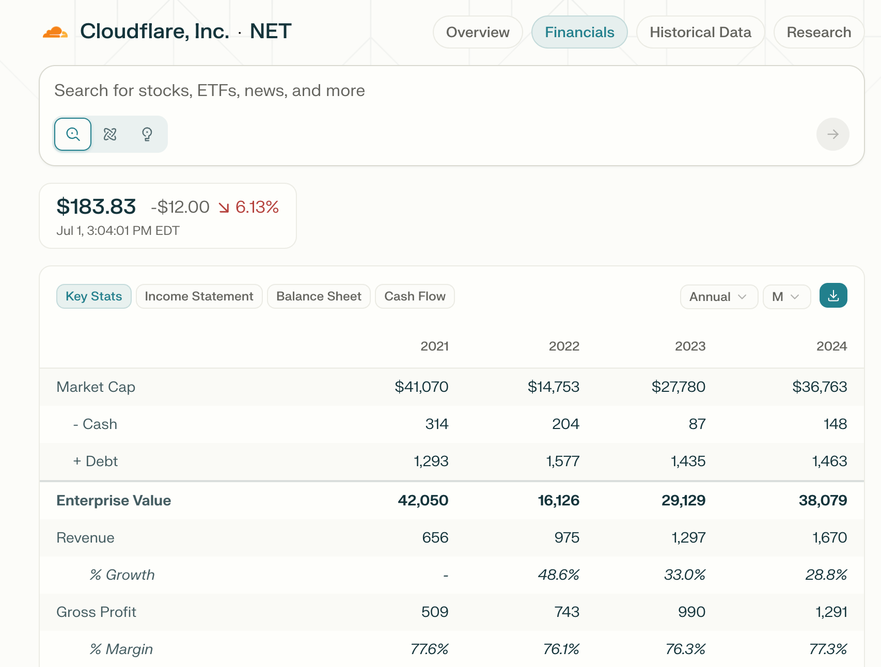Download financial data with the download icon
This screenshot has height=667, width=881.
pos(833,296)
